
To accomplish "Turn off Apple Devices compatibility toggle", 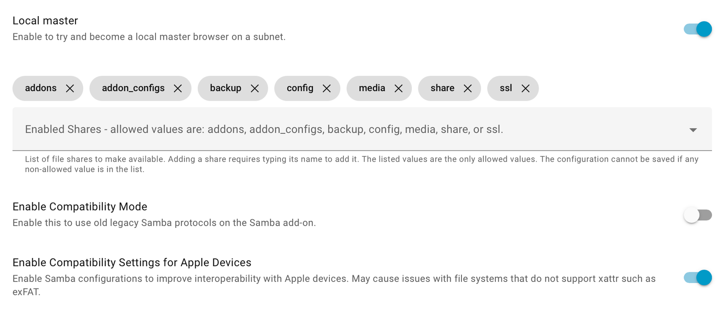I will point(698,278).
